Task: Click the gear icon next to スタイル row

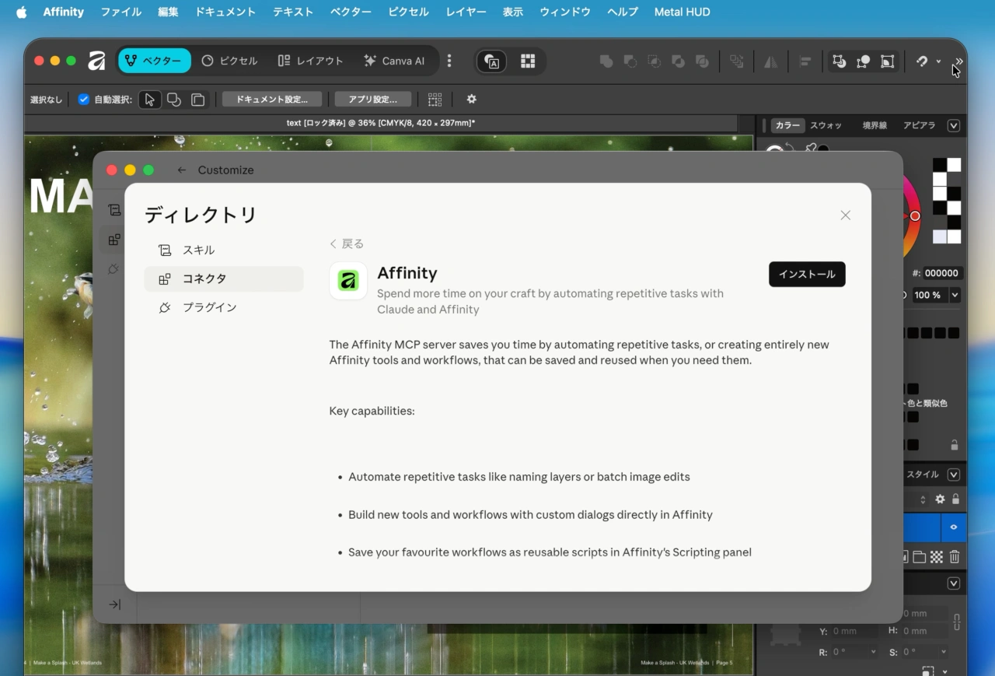Action: click(x=941, y=499)
